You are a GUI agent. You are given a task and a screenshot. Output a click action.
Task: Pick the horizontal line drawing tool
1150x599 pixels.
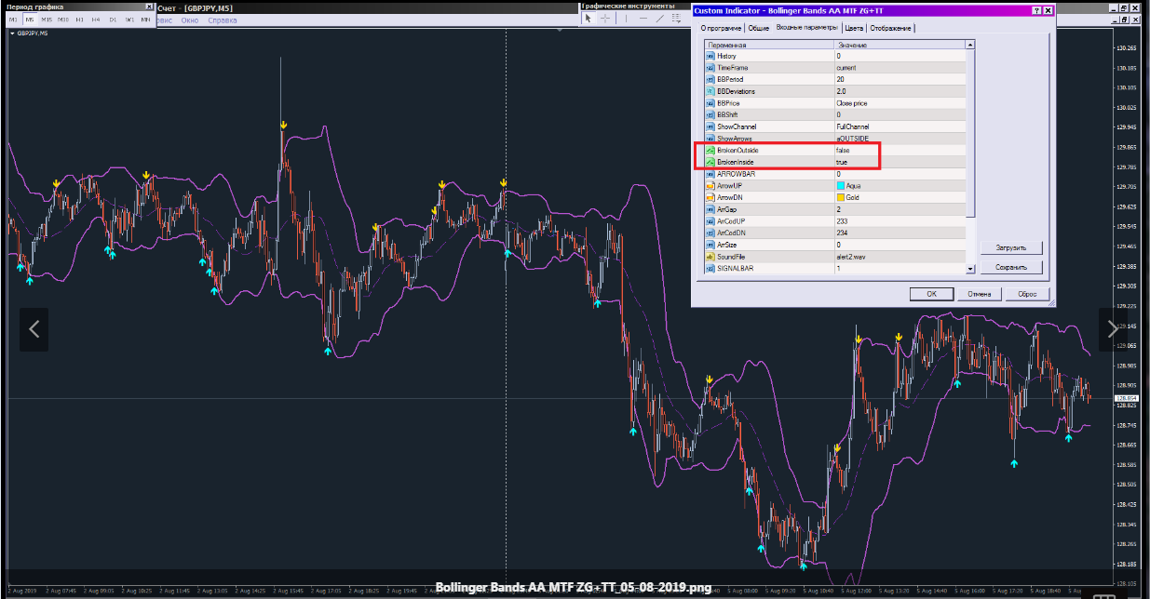pyautogui.click(x=643, y=19)
